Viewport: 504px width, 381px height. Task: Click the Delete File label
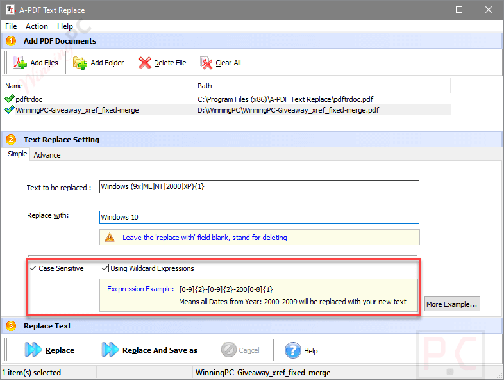coord(170,63)
